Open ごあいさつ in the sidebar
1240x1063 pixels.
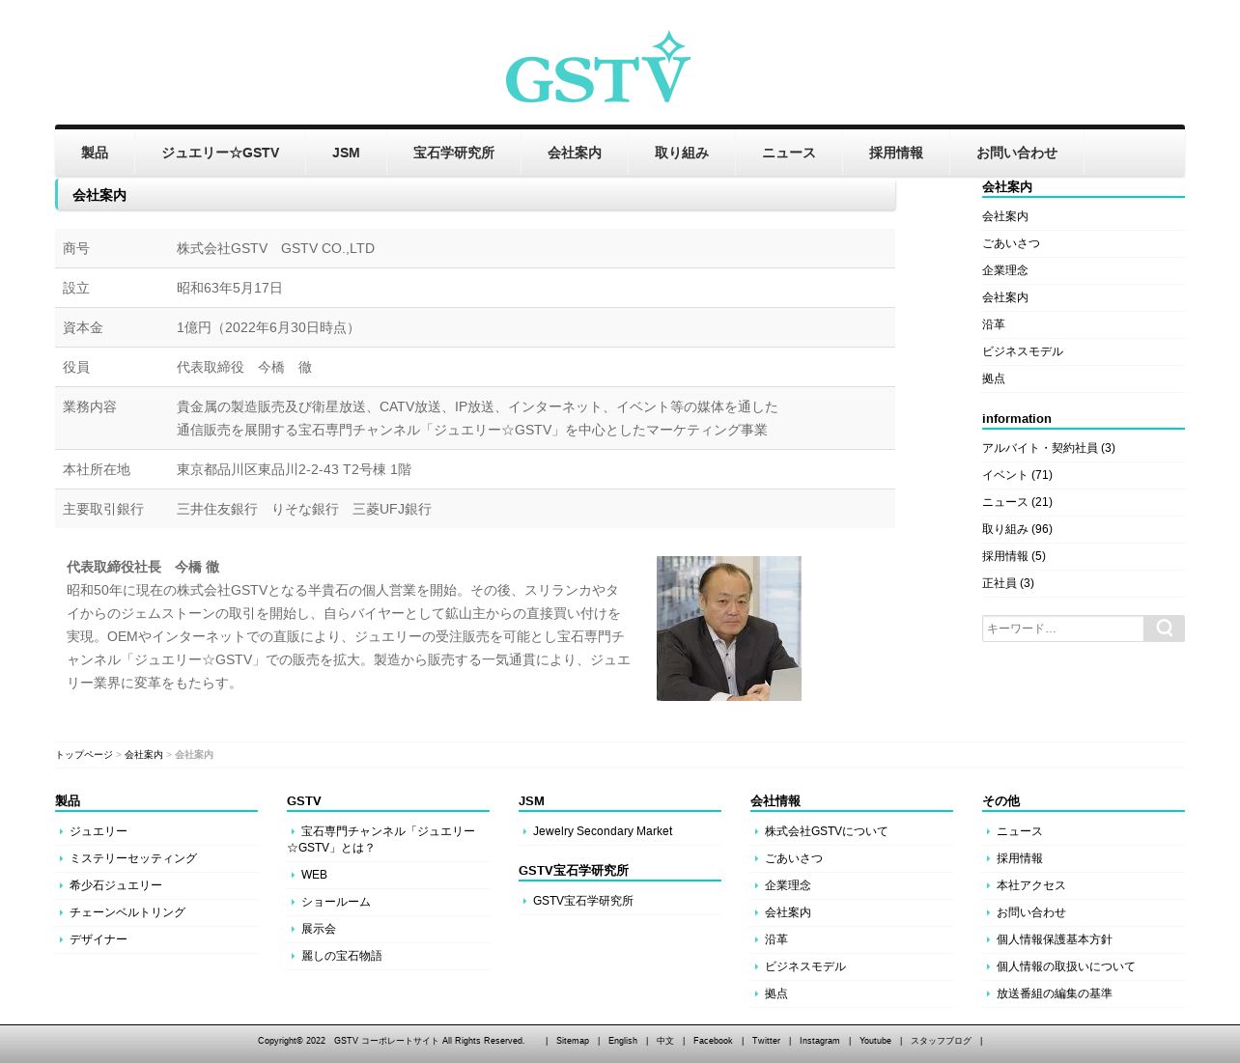[1011, 243]
